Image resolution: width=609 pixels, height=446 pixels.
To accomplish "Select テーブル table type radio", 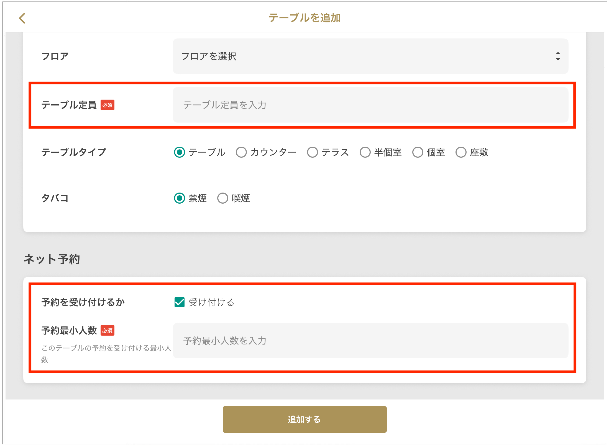I will pyautogui.click(x=180, y=152).
